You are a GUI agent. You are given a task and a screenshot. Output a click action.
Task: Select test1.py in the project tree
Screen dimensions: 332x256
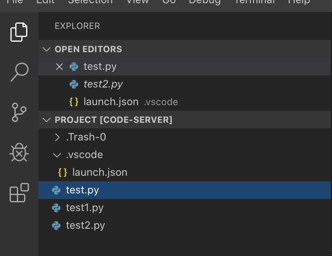point(85,208)
